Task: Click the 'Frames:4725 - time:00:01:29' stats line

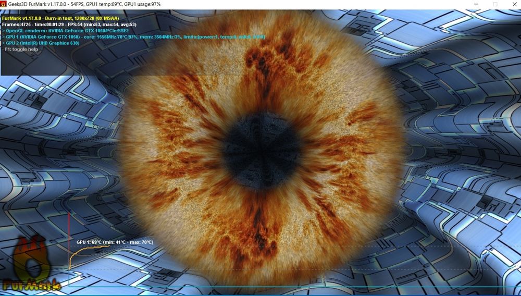Action: [x=69, y=24]
